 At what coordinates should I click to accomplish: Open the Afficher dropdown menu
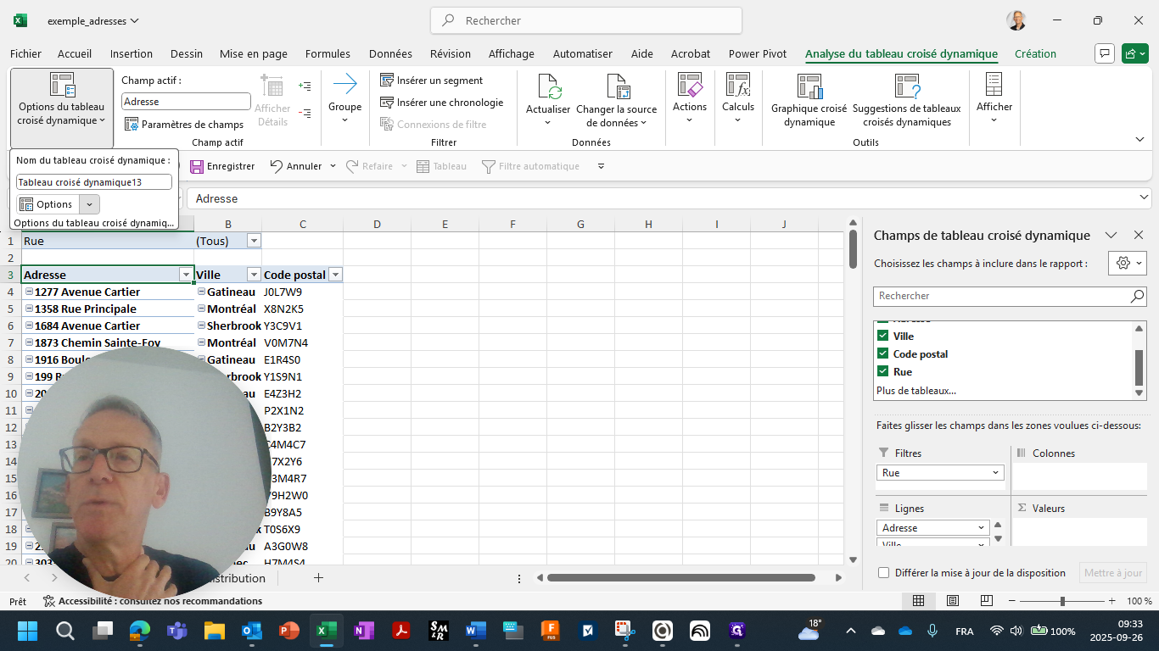[x=994, y=119]
